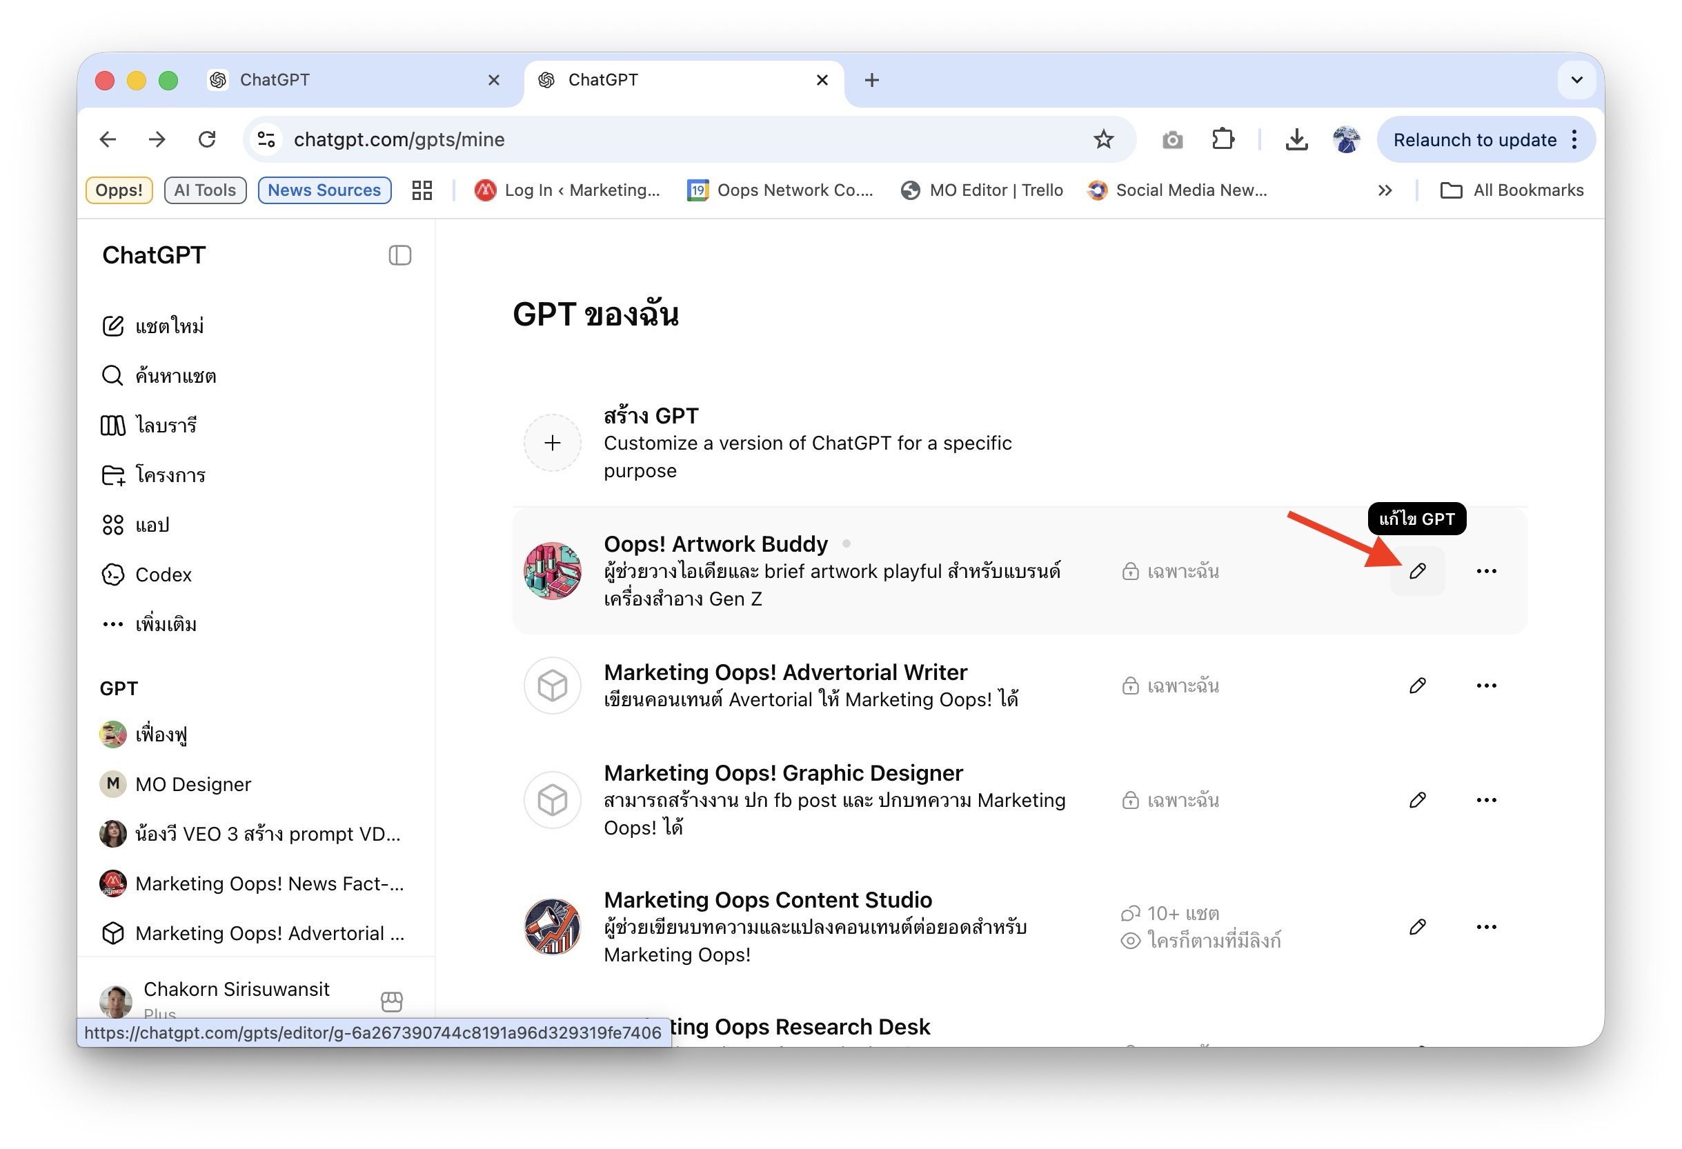Open ไลบรารี library in the sidebar
Image resolution: width=1682 pixels, height=1149 pixels.
point(148,426)
